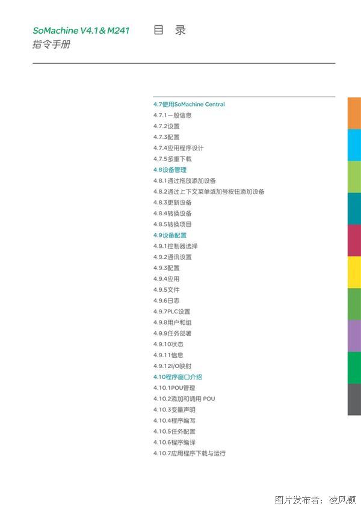The image size is (361, 510).
Task: Select entry 4.7.1一般信息
Action: pyautogui.click(x=172, y=115)
